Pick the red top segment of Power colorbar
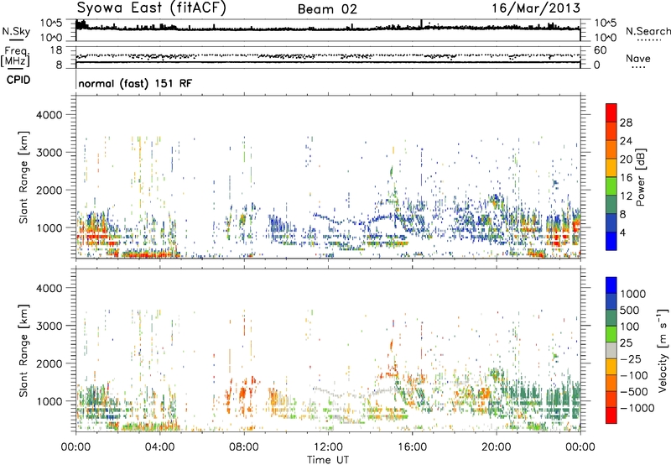671x465 pixels. pos(611,112)
